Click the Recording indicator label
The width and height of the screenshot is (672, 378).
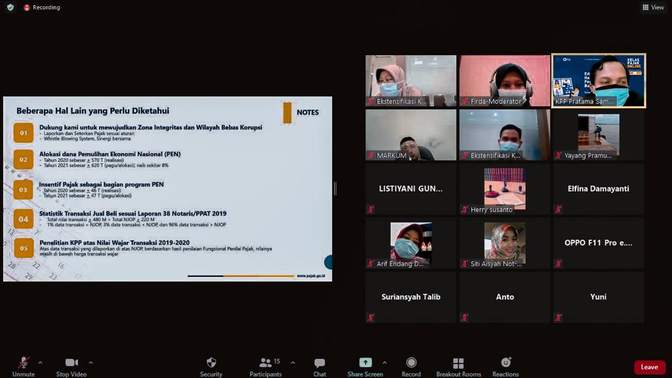46,7
